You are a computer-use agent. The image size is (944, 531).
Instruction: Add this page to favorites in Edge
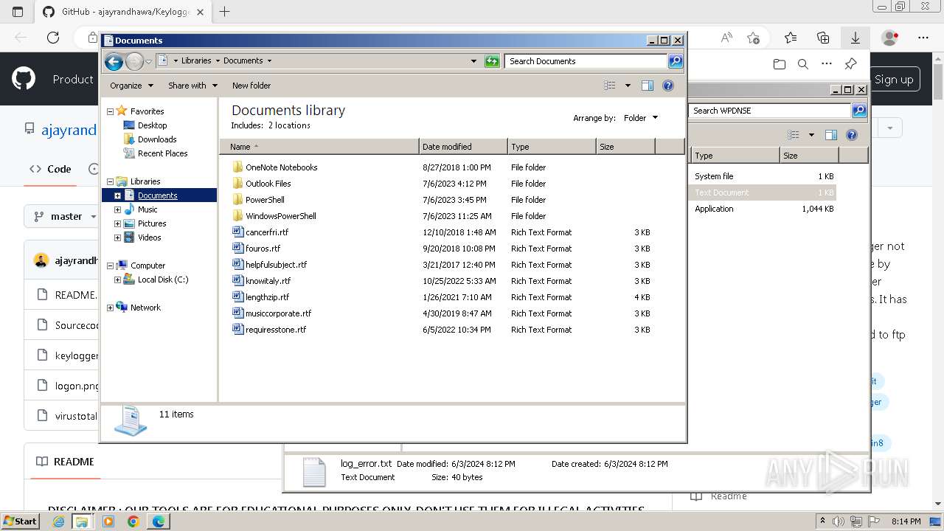(753, 38)
